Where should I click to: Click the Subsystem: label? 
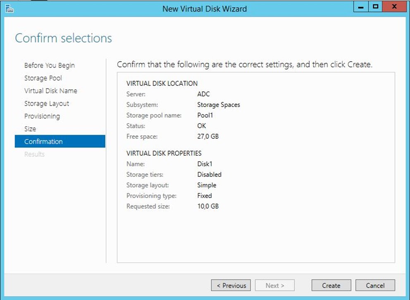point(142,105)
